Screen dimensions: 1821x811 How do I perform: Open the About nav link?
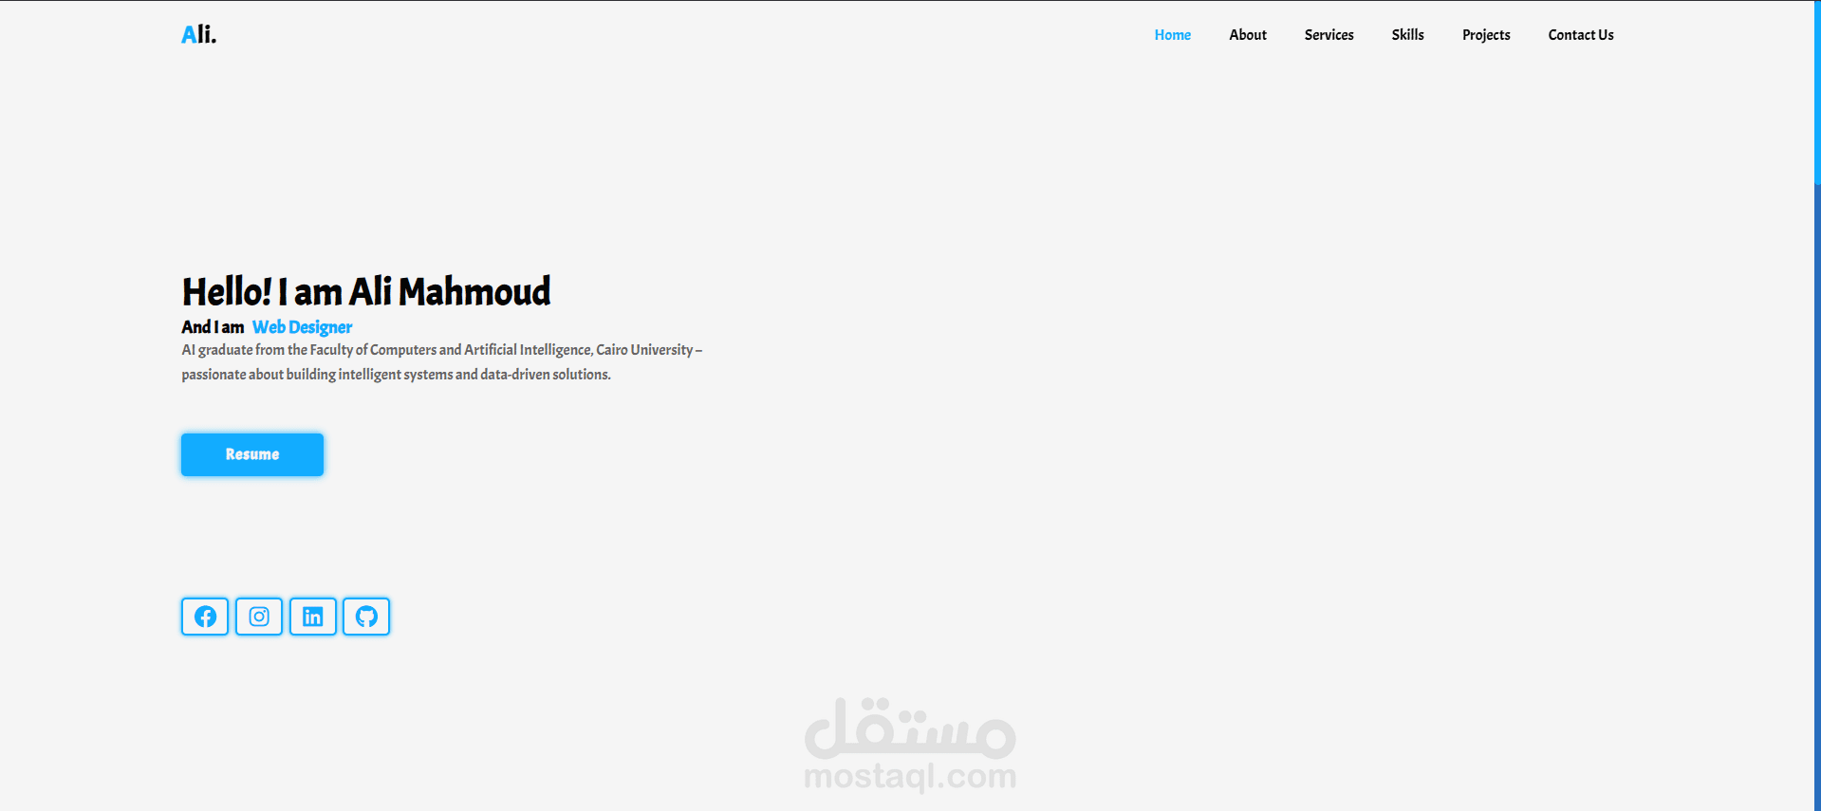point(1248,35)
